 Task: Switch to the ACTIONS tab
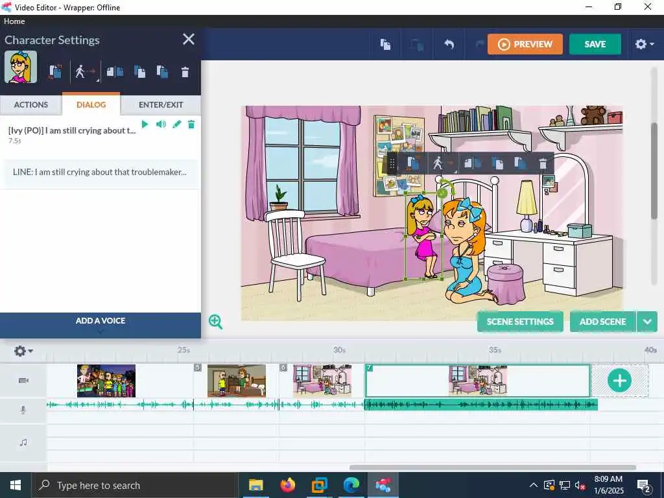click(x=31, y=104)
